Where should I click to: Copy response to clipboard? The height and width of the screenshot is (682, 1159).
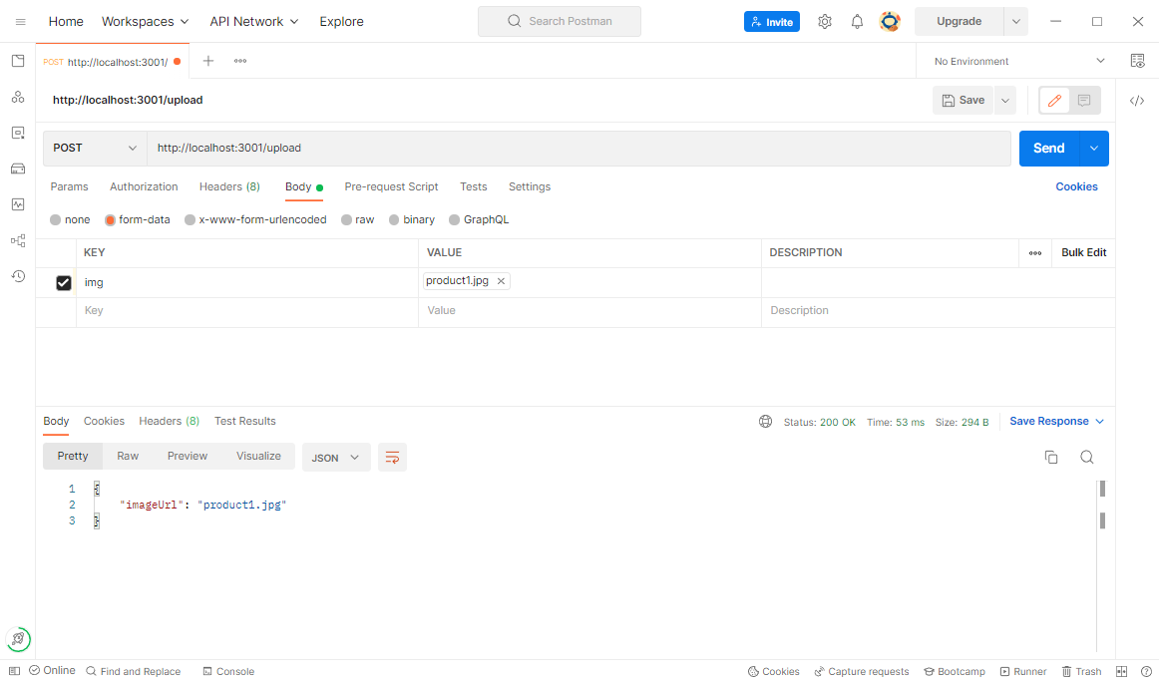[x=1051, y=458]
